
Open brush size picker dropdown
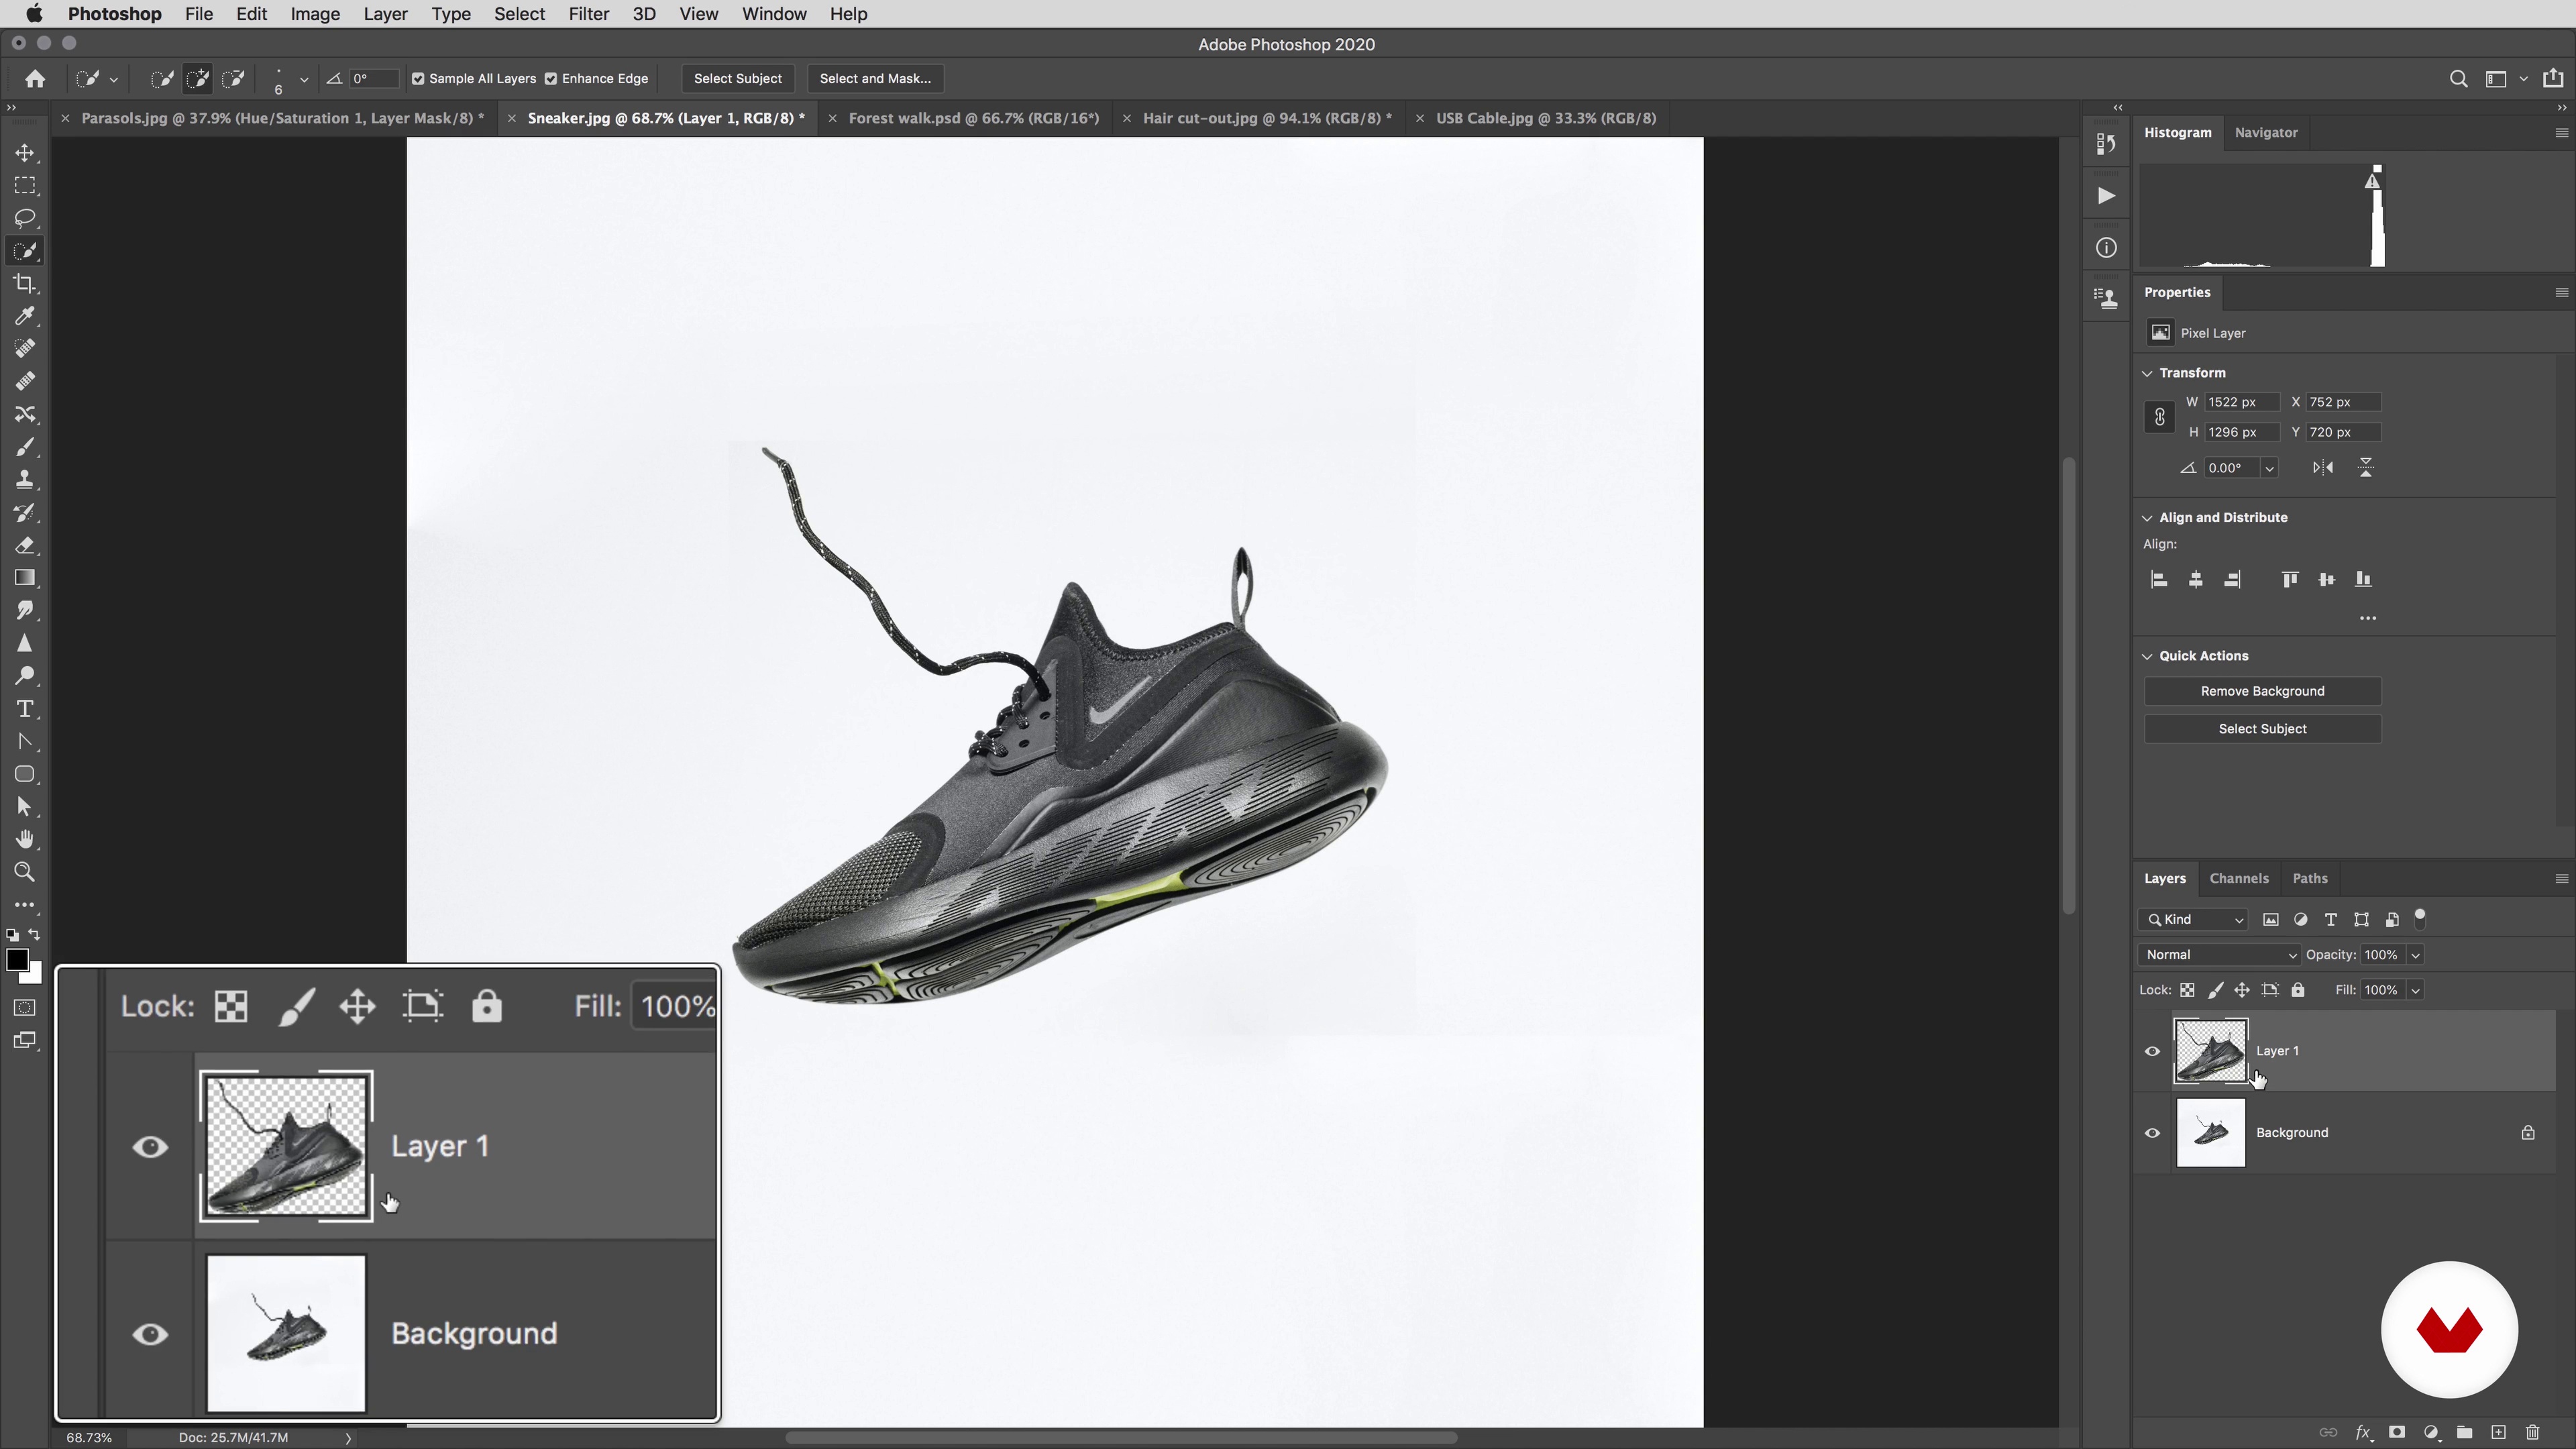(x=304, y=79)
